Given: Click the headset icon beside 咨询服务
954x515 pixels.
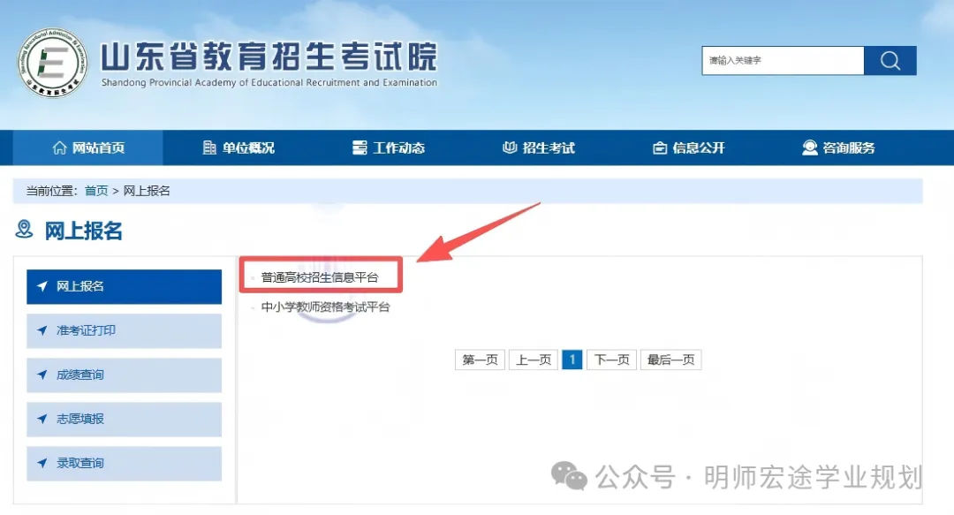Looking at the screenshot, I should 810,148.
